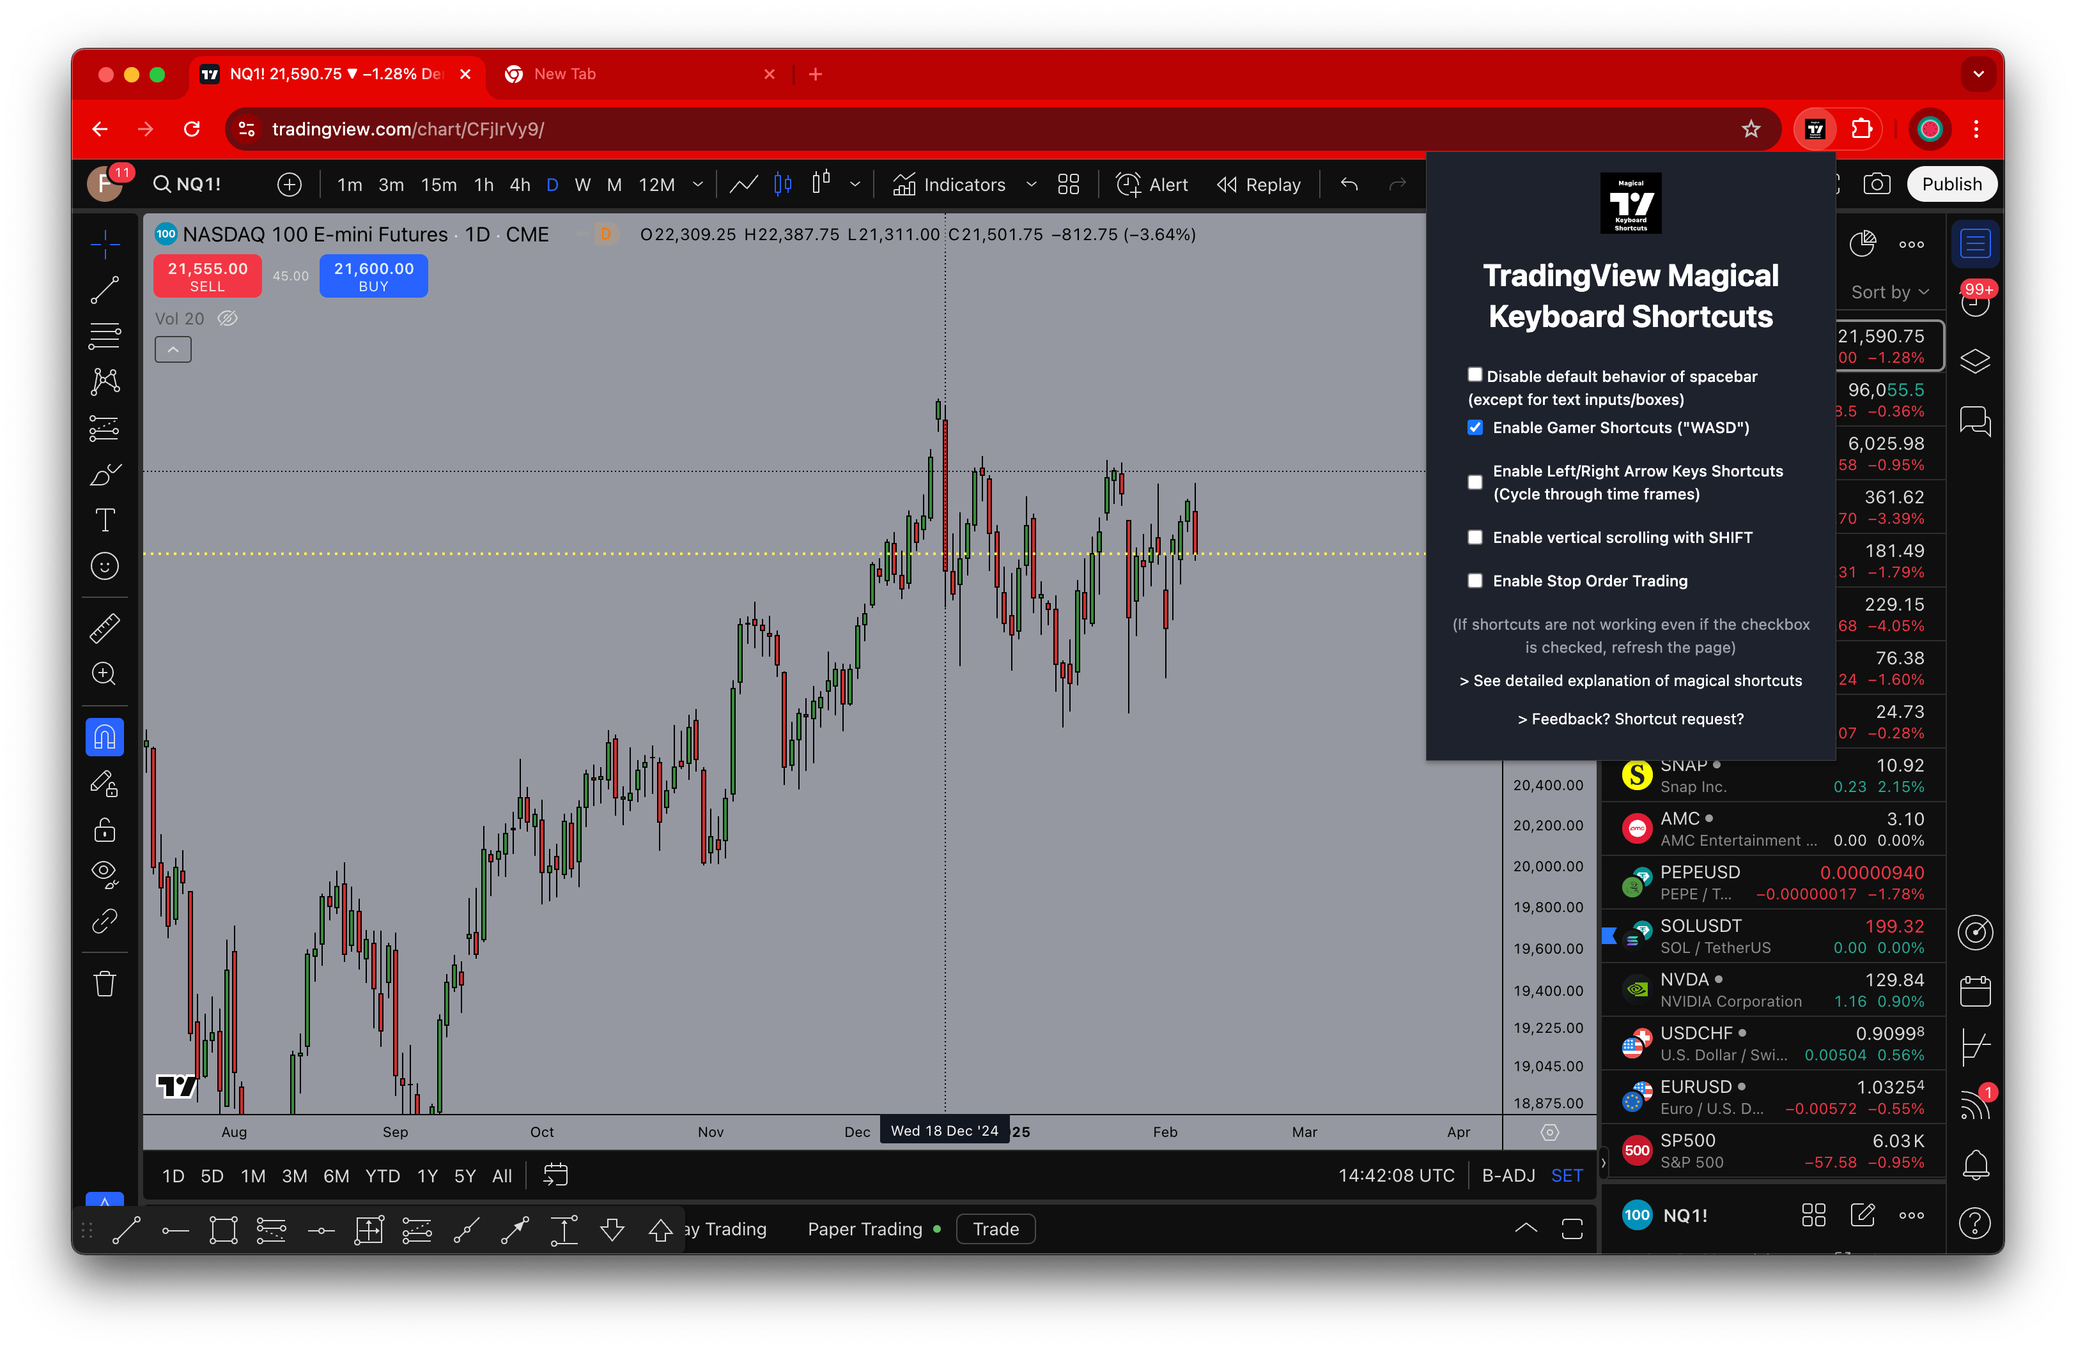Toggle magnet mode on left toolbar
Screen dimensions: 2076x1349
coord(105,737)
